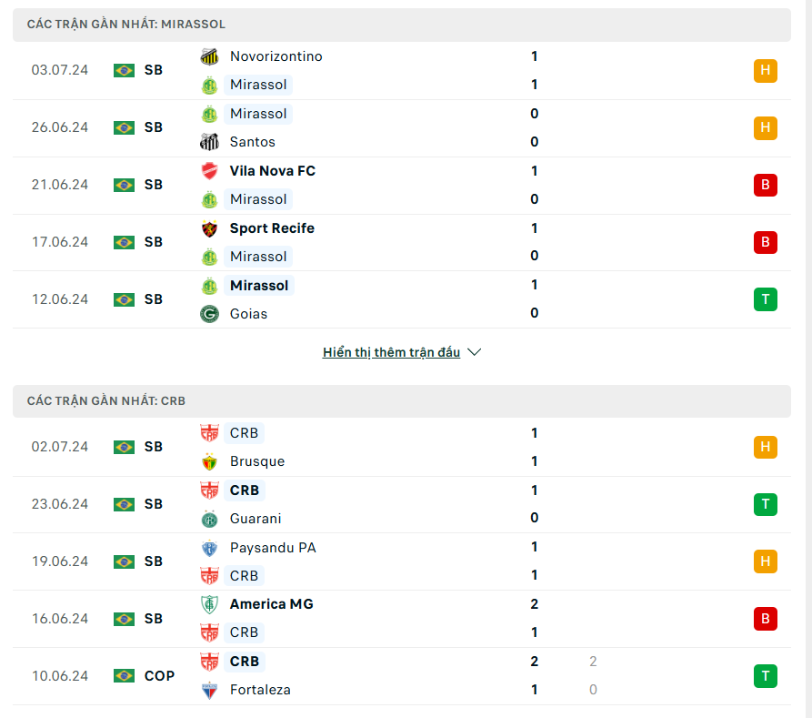Click the Santos club crest icon
The height and width of the screenshot is (718, 812).
(x=210, y=142)
